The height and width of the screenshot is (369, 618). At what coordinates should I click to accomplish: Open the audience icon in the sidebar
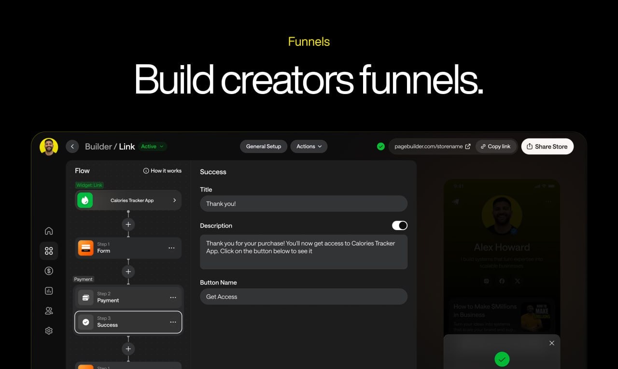49,311
